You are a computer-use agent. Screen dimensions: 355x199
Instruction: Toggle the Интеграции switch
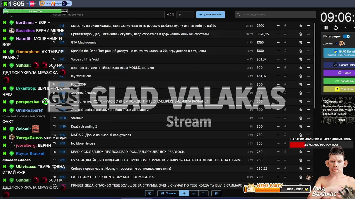(346, 36)
